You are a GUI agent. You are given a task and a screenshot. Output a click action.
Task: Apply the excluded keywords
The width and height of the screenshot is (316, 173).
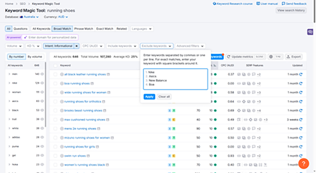[149, 97]
